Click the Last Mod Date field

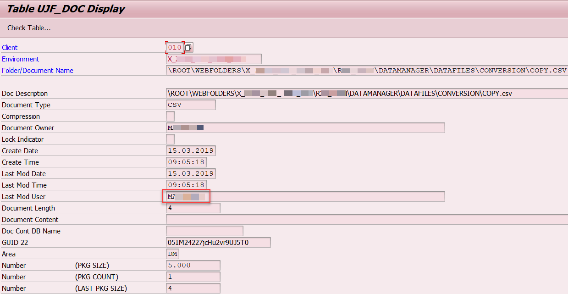(191, 173)
